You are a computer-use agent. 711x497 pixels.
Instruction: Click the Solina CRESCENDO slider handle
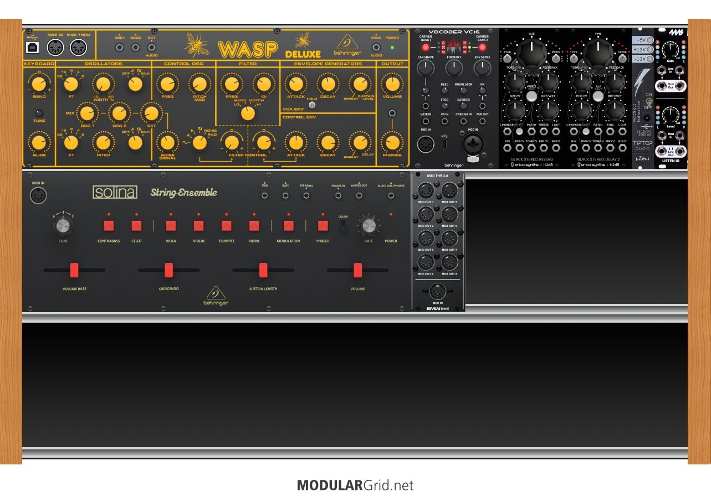coord(168,270)
